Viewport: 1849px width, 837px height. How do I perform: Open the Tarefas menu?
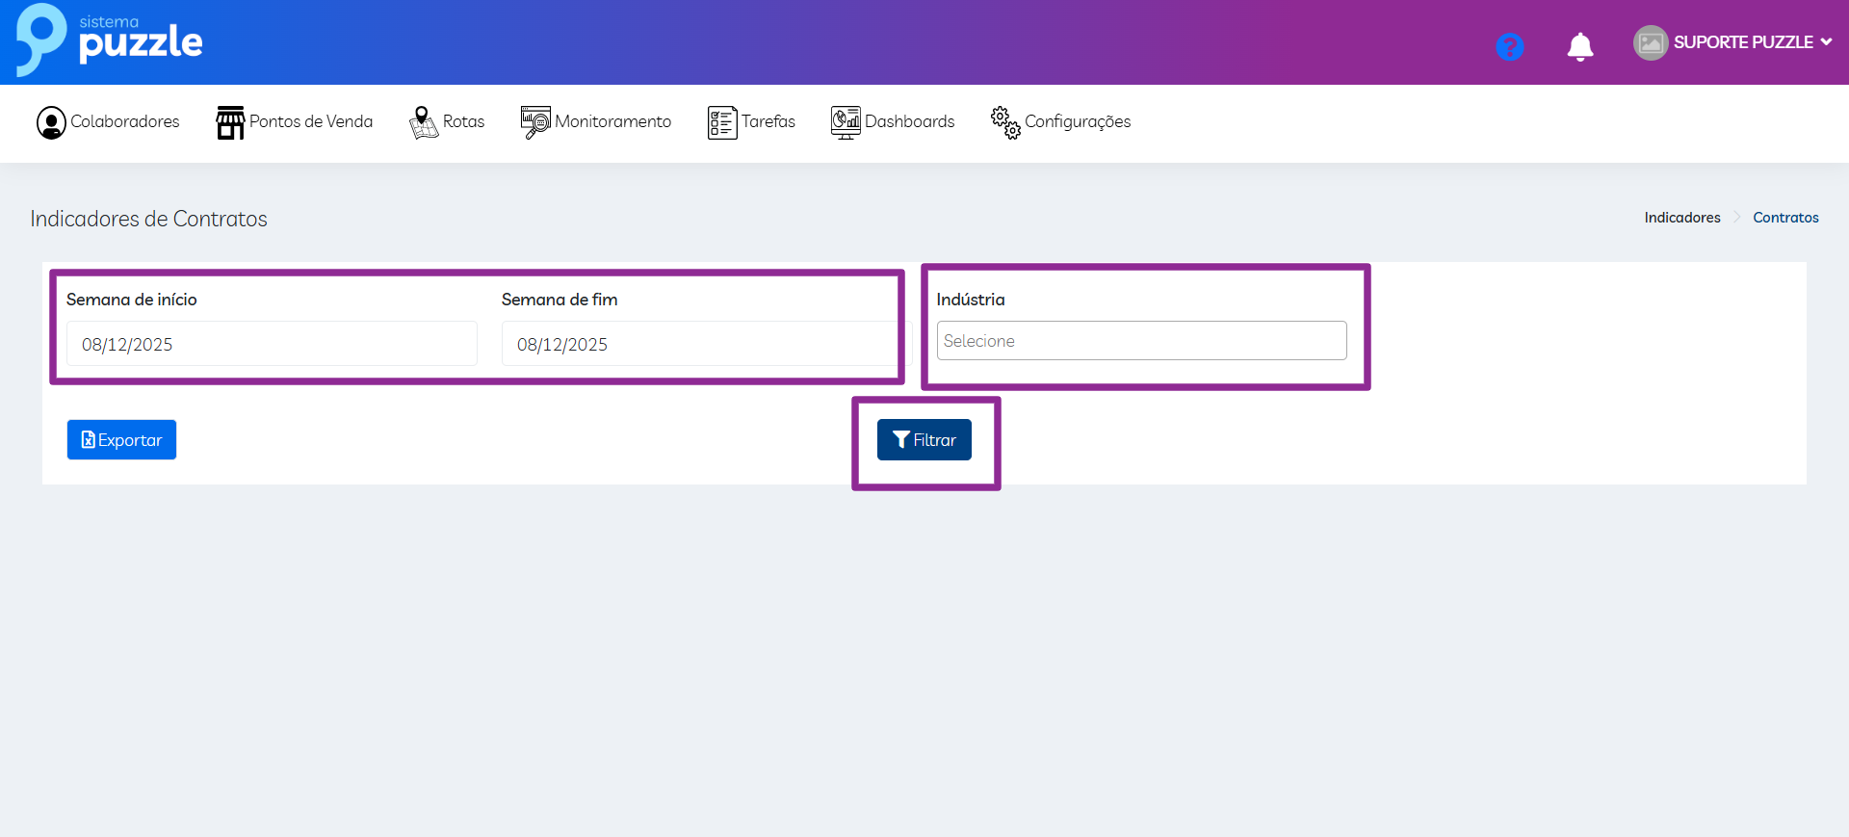(768, 121)
